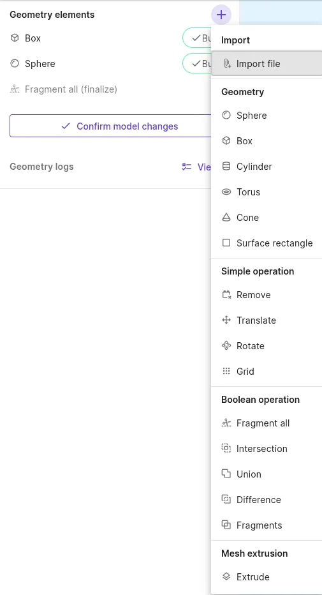The image size is (322, 595).
Task: Pick the Translate operation
Action: [267, 320]
